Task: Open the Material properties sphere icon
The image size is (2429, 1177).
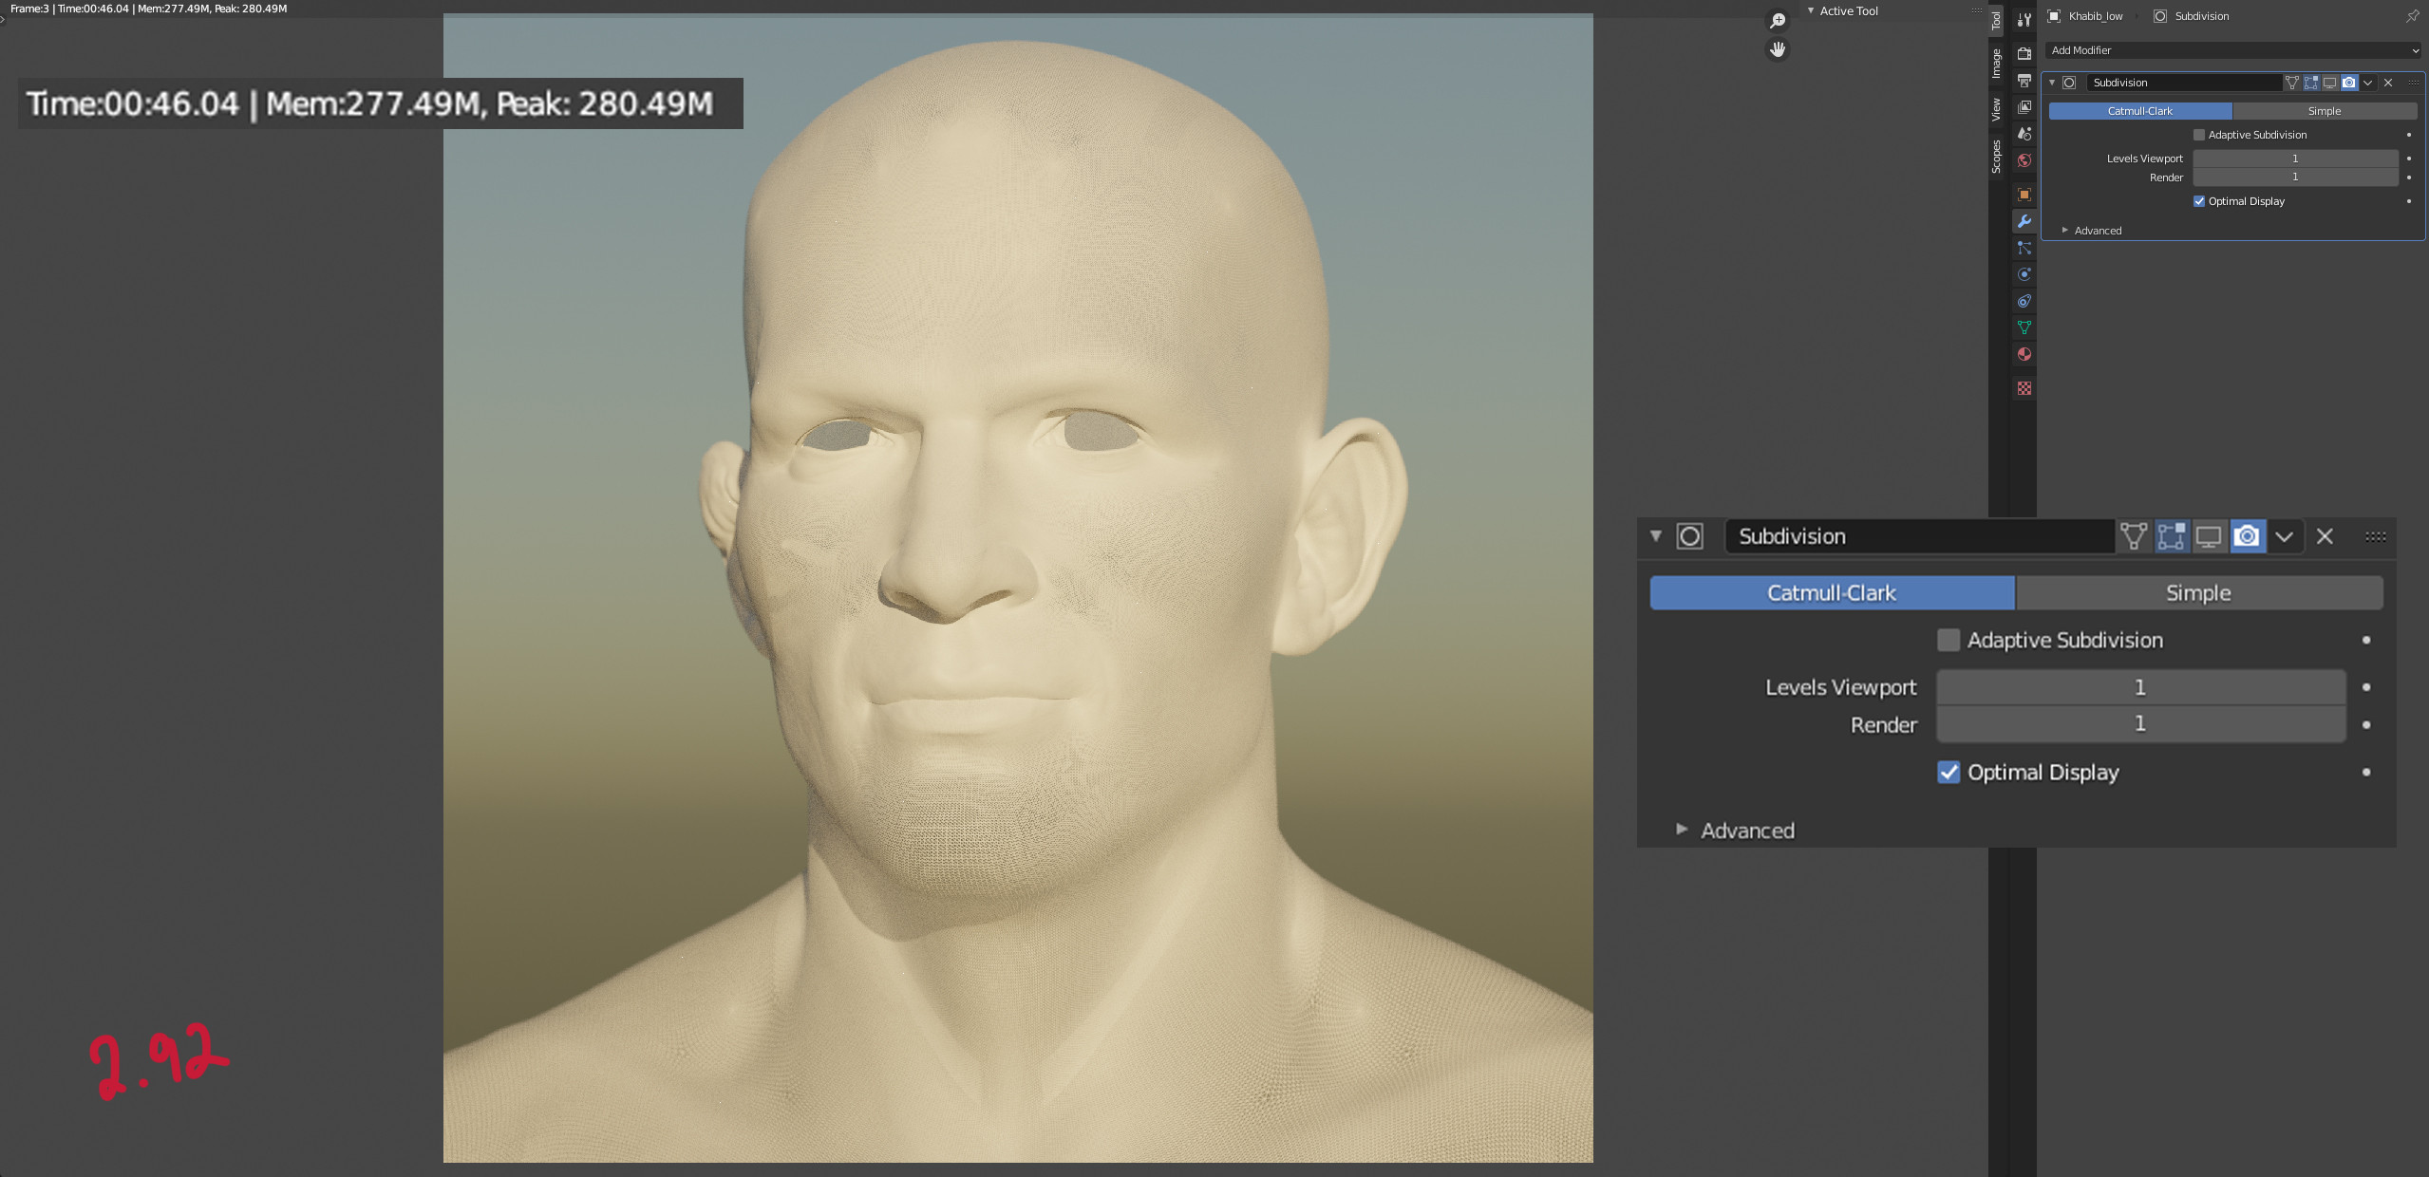Action: pyautogui.click(x=2024, y=354)
